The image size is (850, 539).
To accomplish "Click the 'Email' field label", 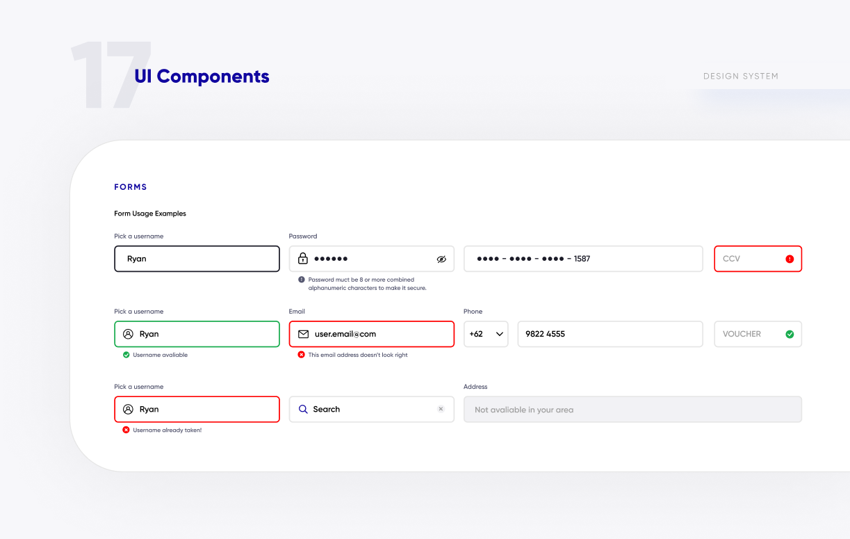I will (x=297, y=312).
